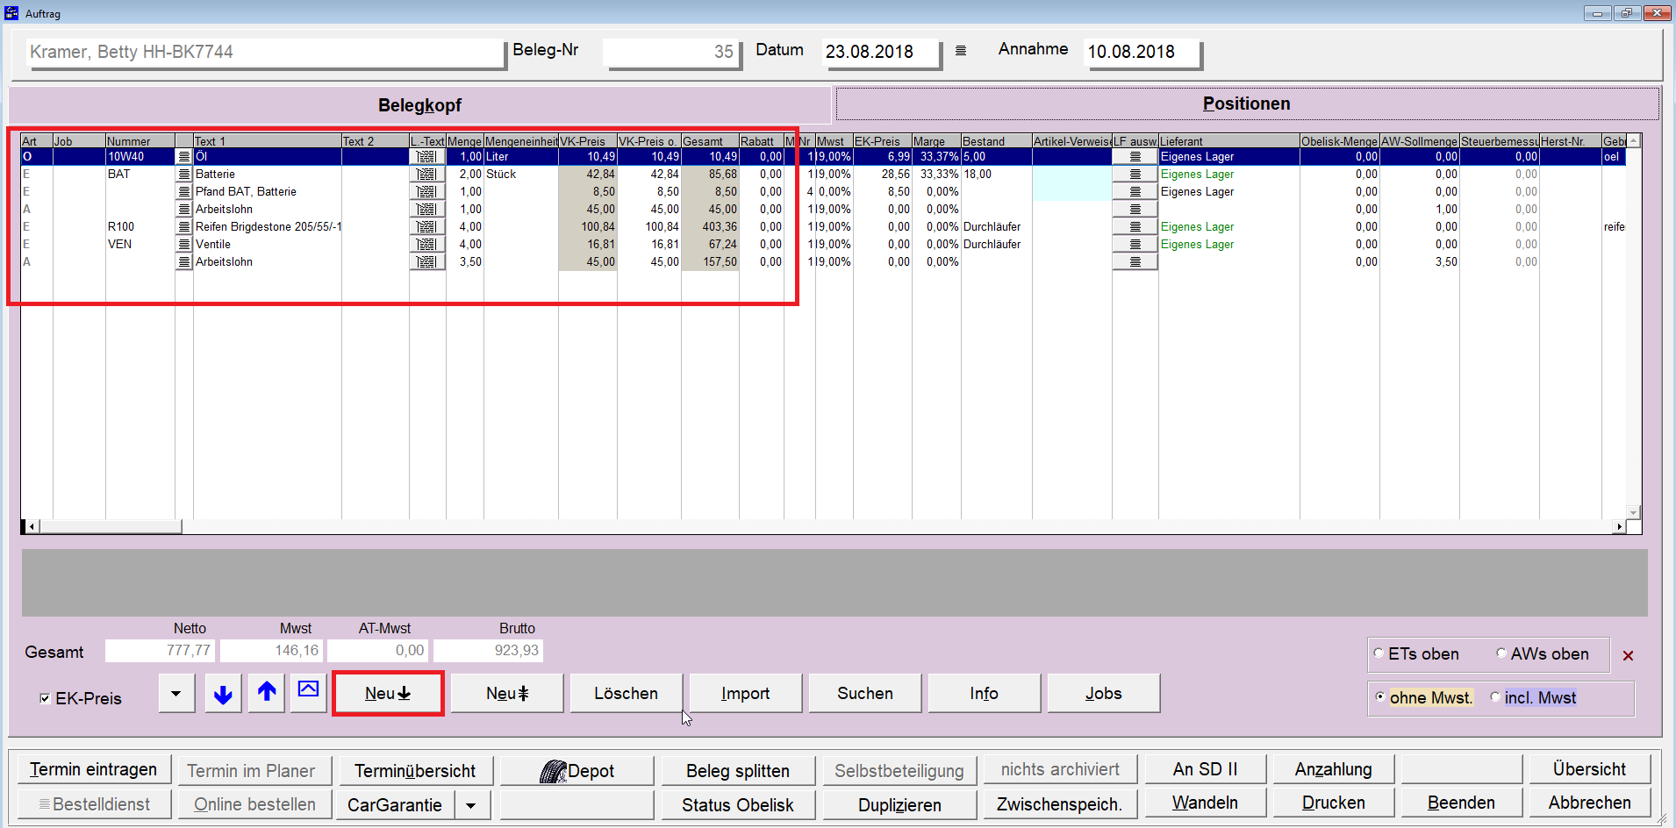This screenshot has height=828, width=1676.
Task: Click Termin eintragen button
Action: click(x=93, y=769)
